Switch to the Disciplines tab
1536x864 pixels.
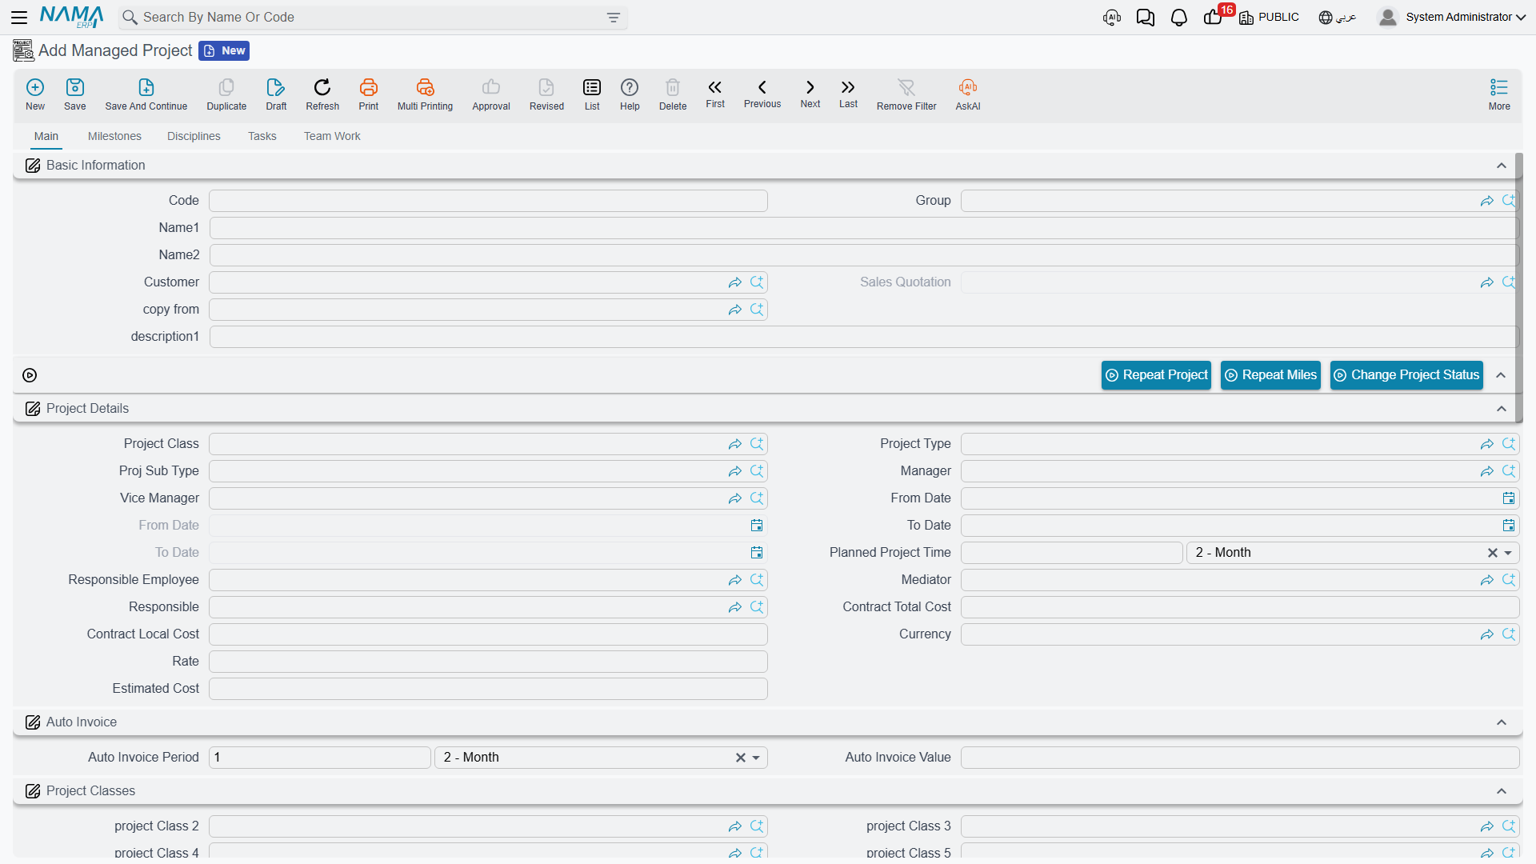point(194,136)
